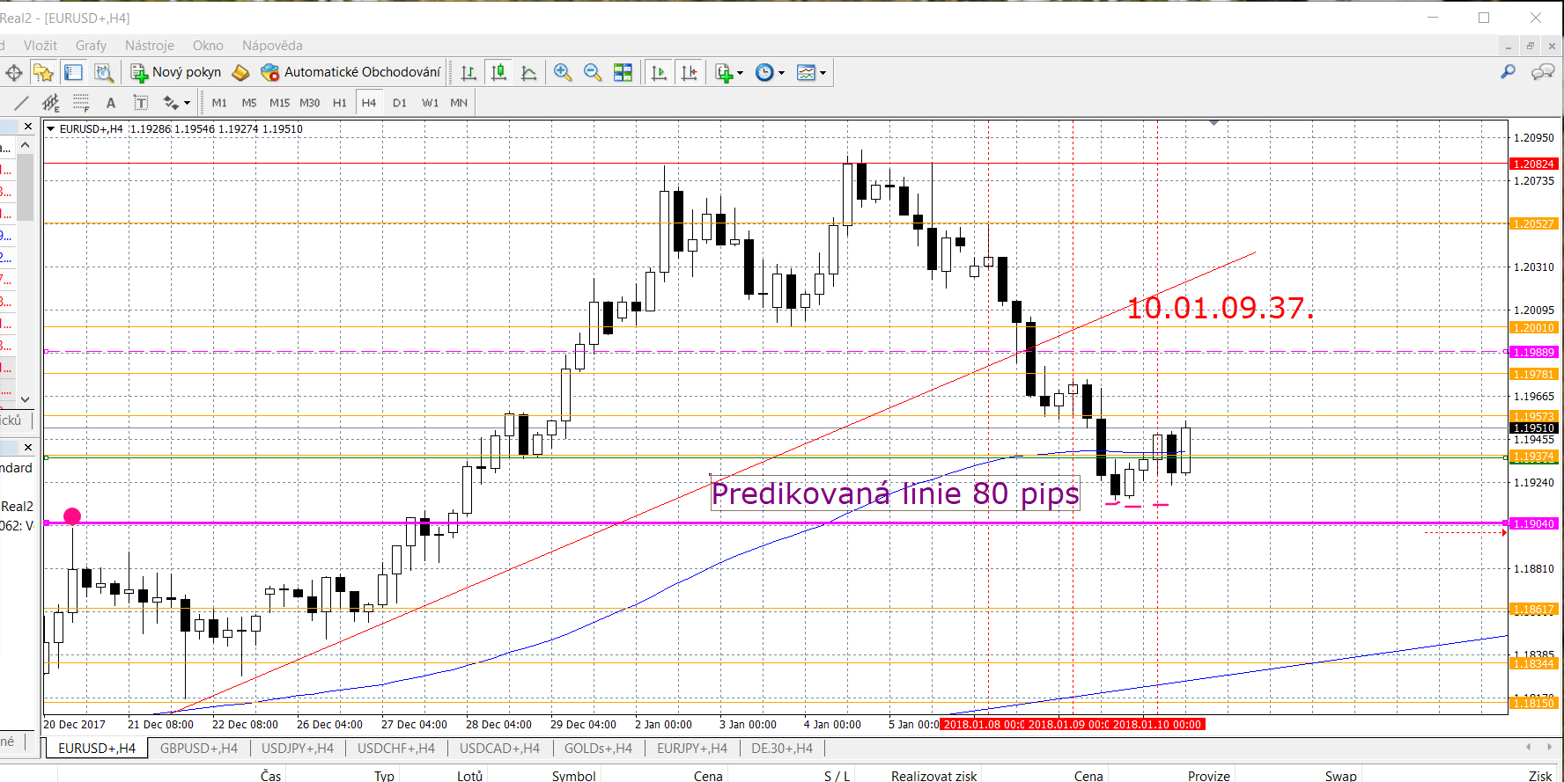Image resolution: width=1564 pixels, height=782 pixels.
Task: Switch to bar chart display
Action: pyautogui.click(x=468, y=73)
